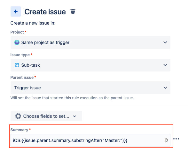Click the Issue type field label
The width and height of the screenshot is (188, 150).
click(20, 55)
